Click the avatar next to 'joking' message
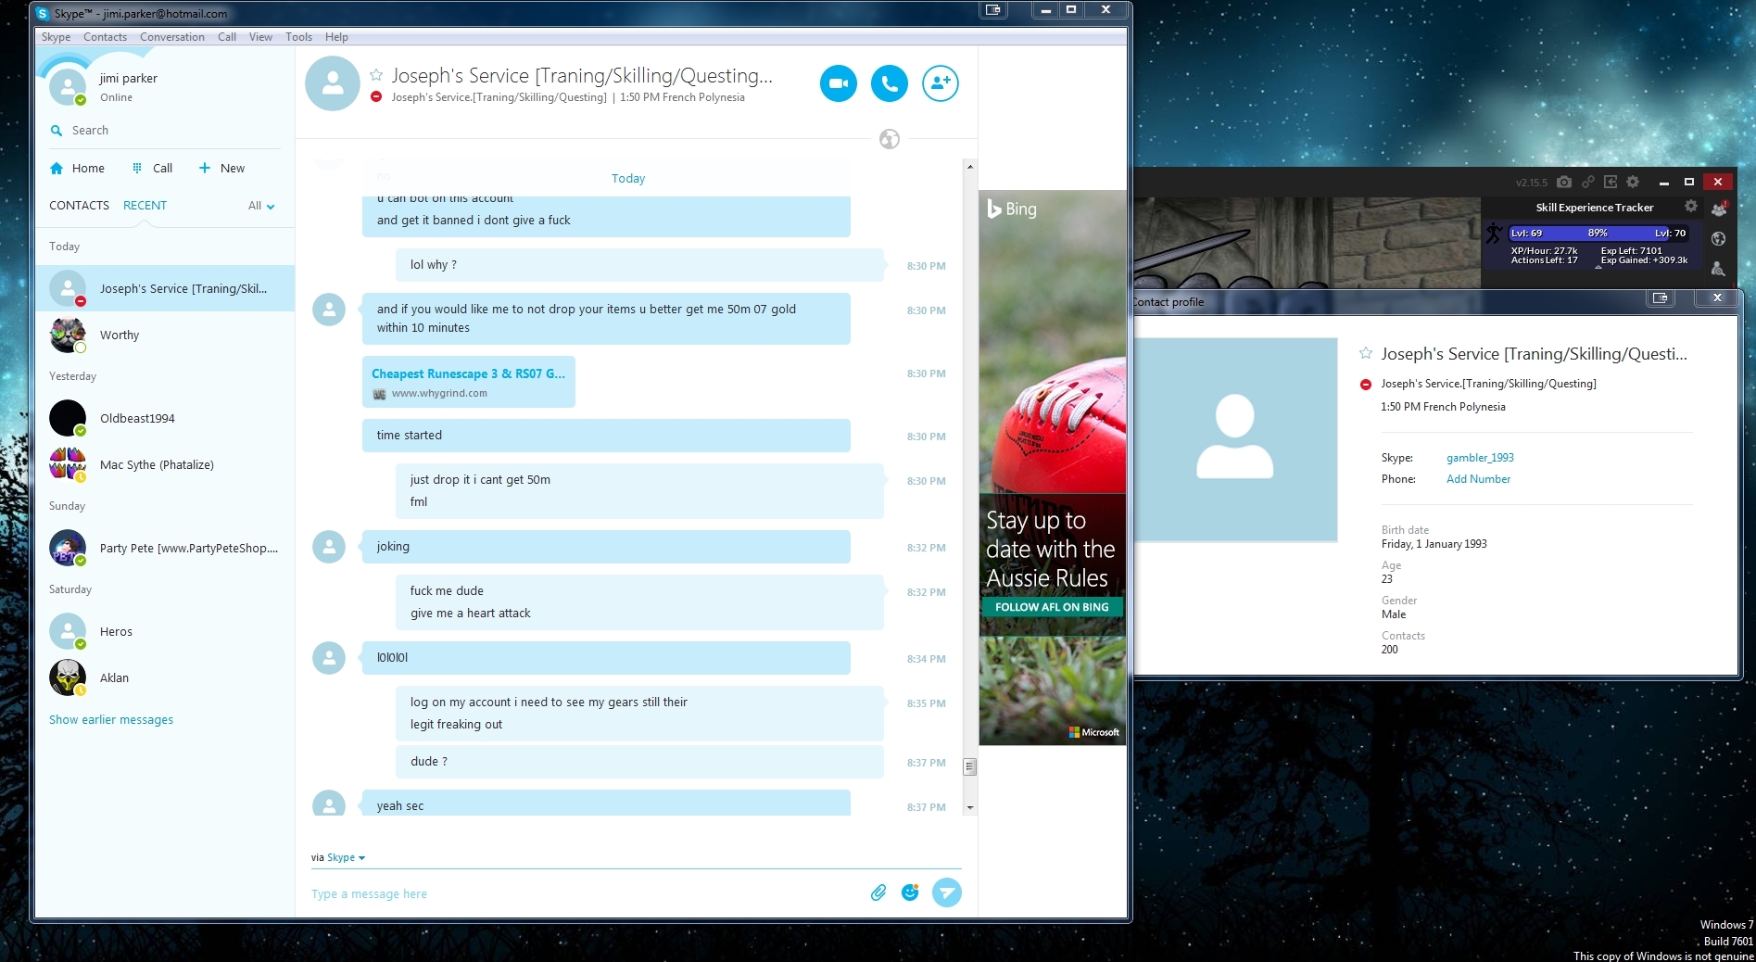1756x962 pixels. point(329,547)
